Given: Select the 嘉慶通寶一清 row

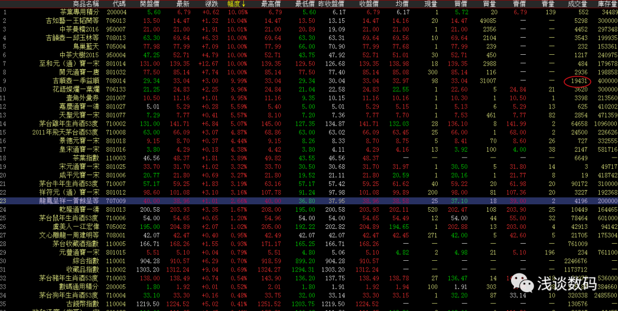Looking at the screenshot, I should pos(309,107).
